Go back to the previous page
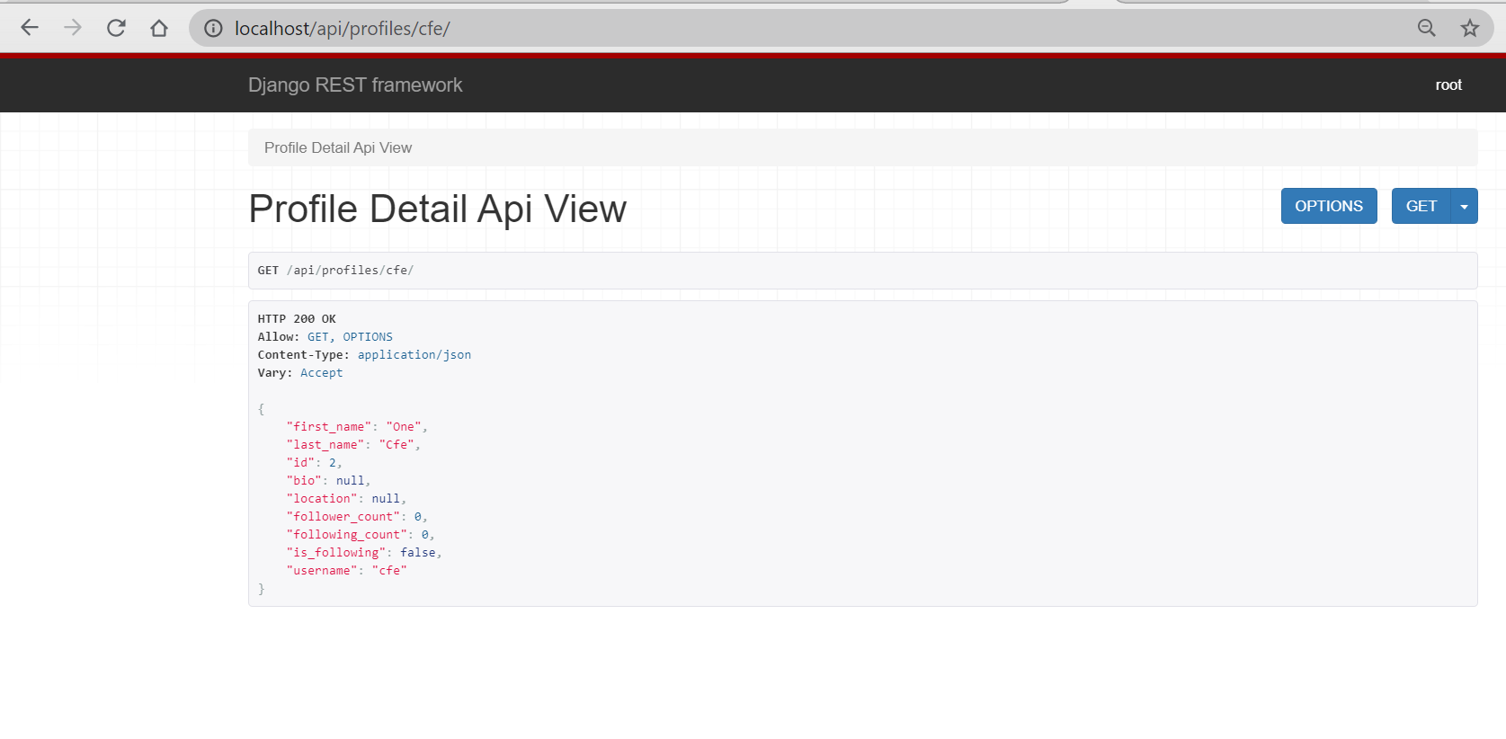1506x739 pixels. tap(30, 28)
